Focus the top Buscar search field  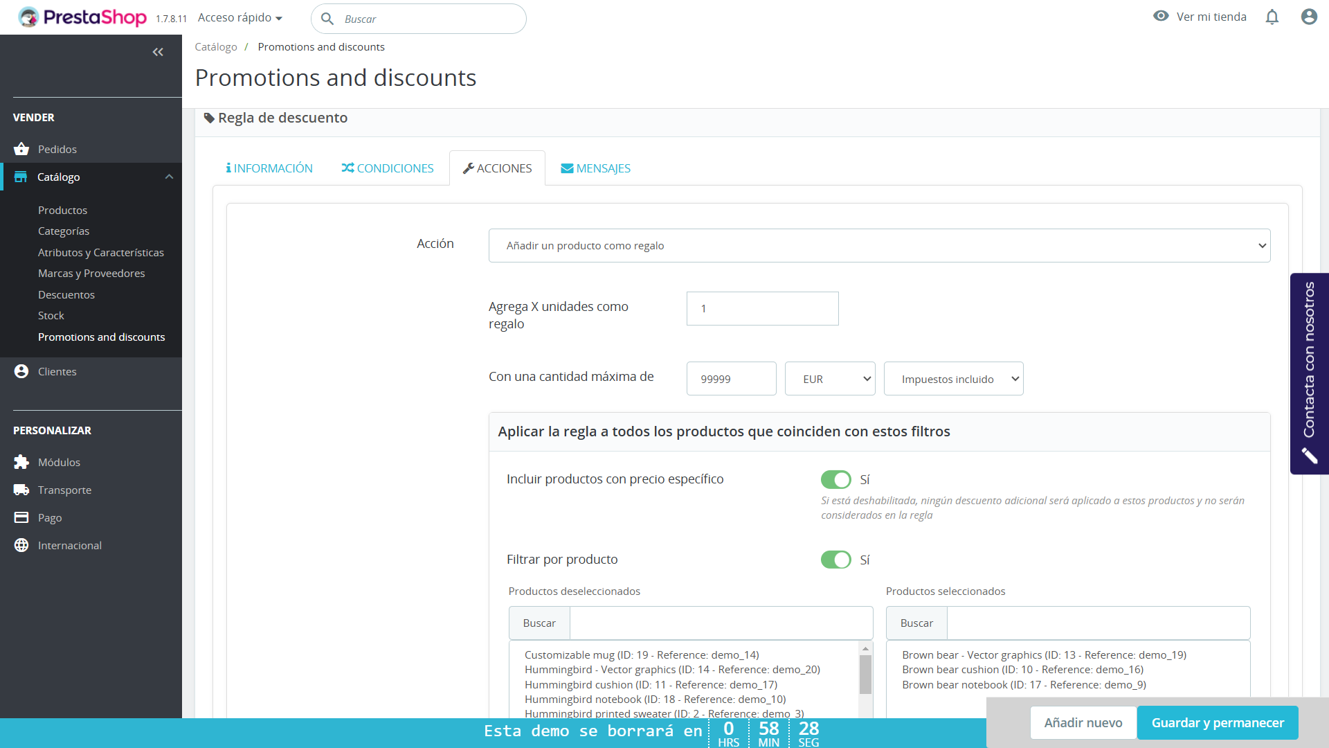pyautogui.click(x=419, y=19)
